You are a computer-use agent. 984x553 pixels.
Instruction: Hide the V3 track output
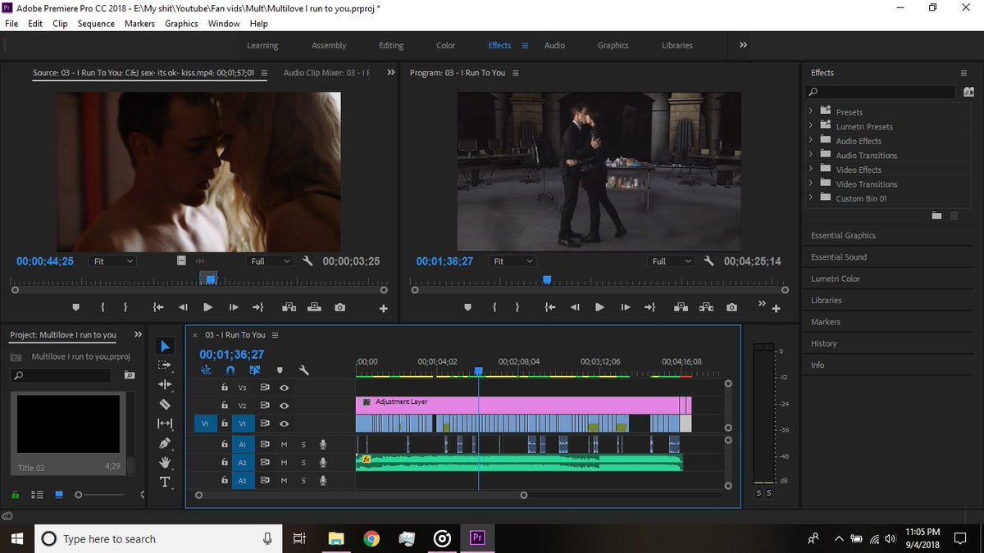pos(284,388)
